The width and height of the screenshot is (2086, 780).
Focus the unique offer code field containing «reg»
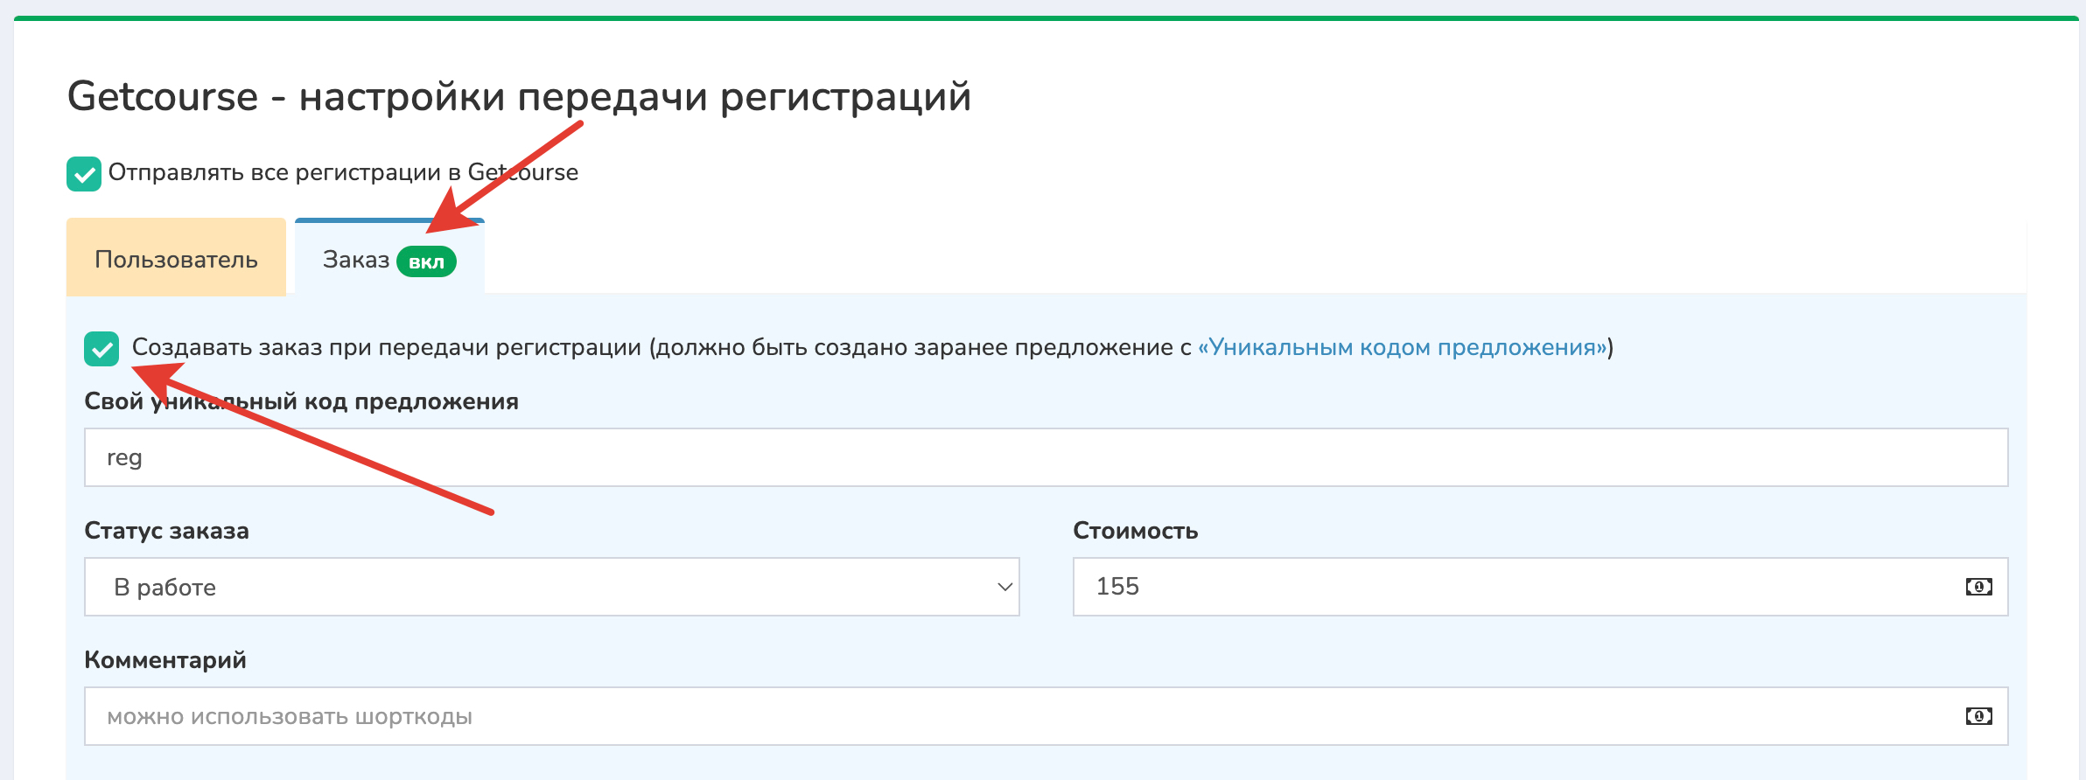pos(1045,457)
